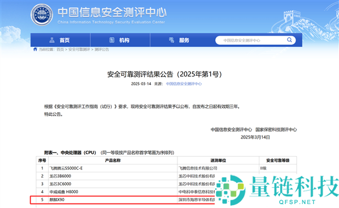339x208 pixels.
Task: Click the magnifier search icon
Action: click(x=289, y=40)
